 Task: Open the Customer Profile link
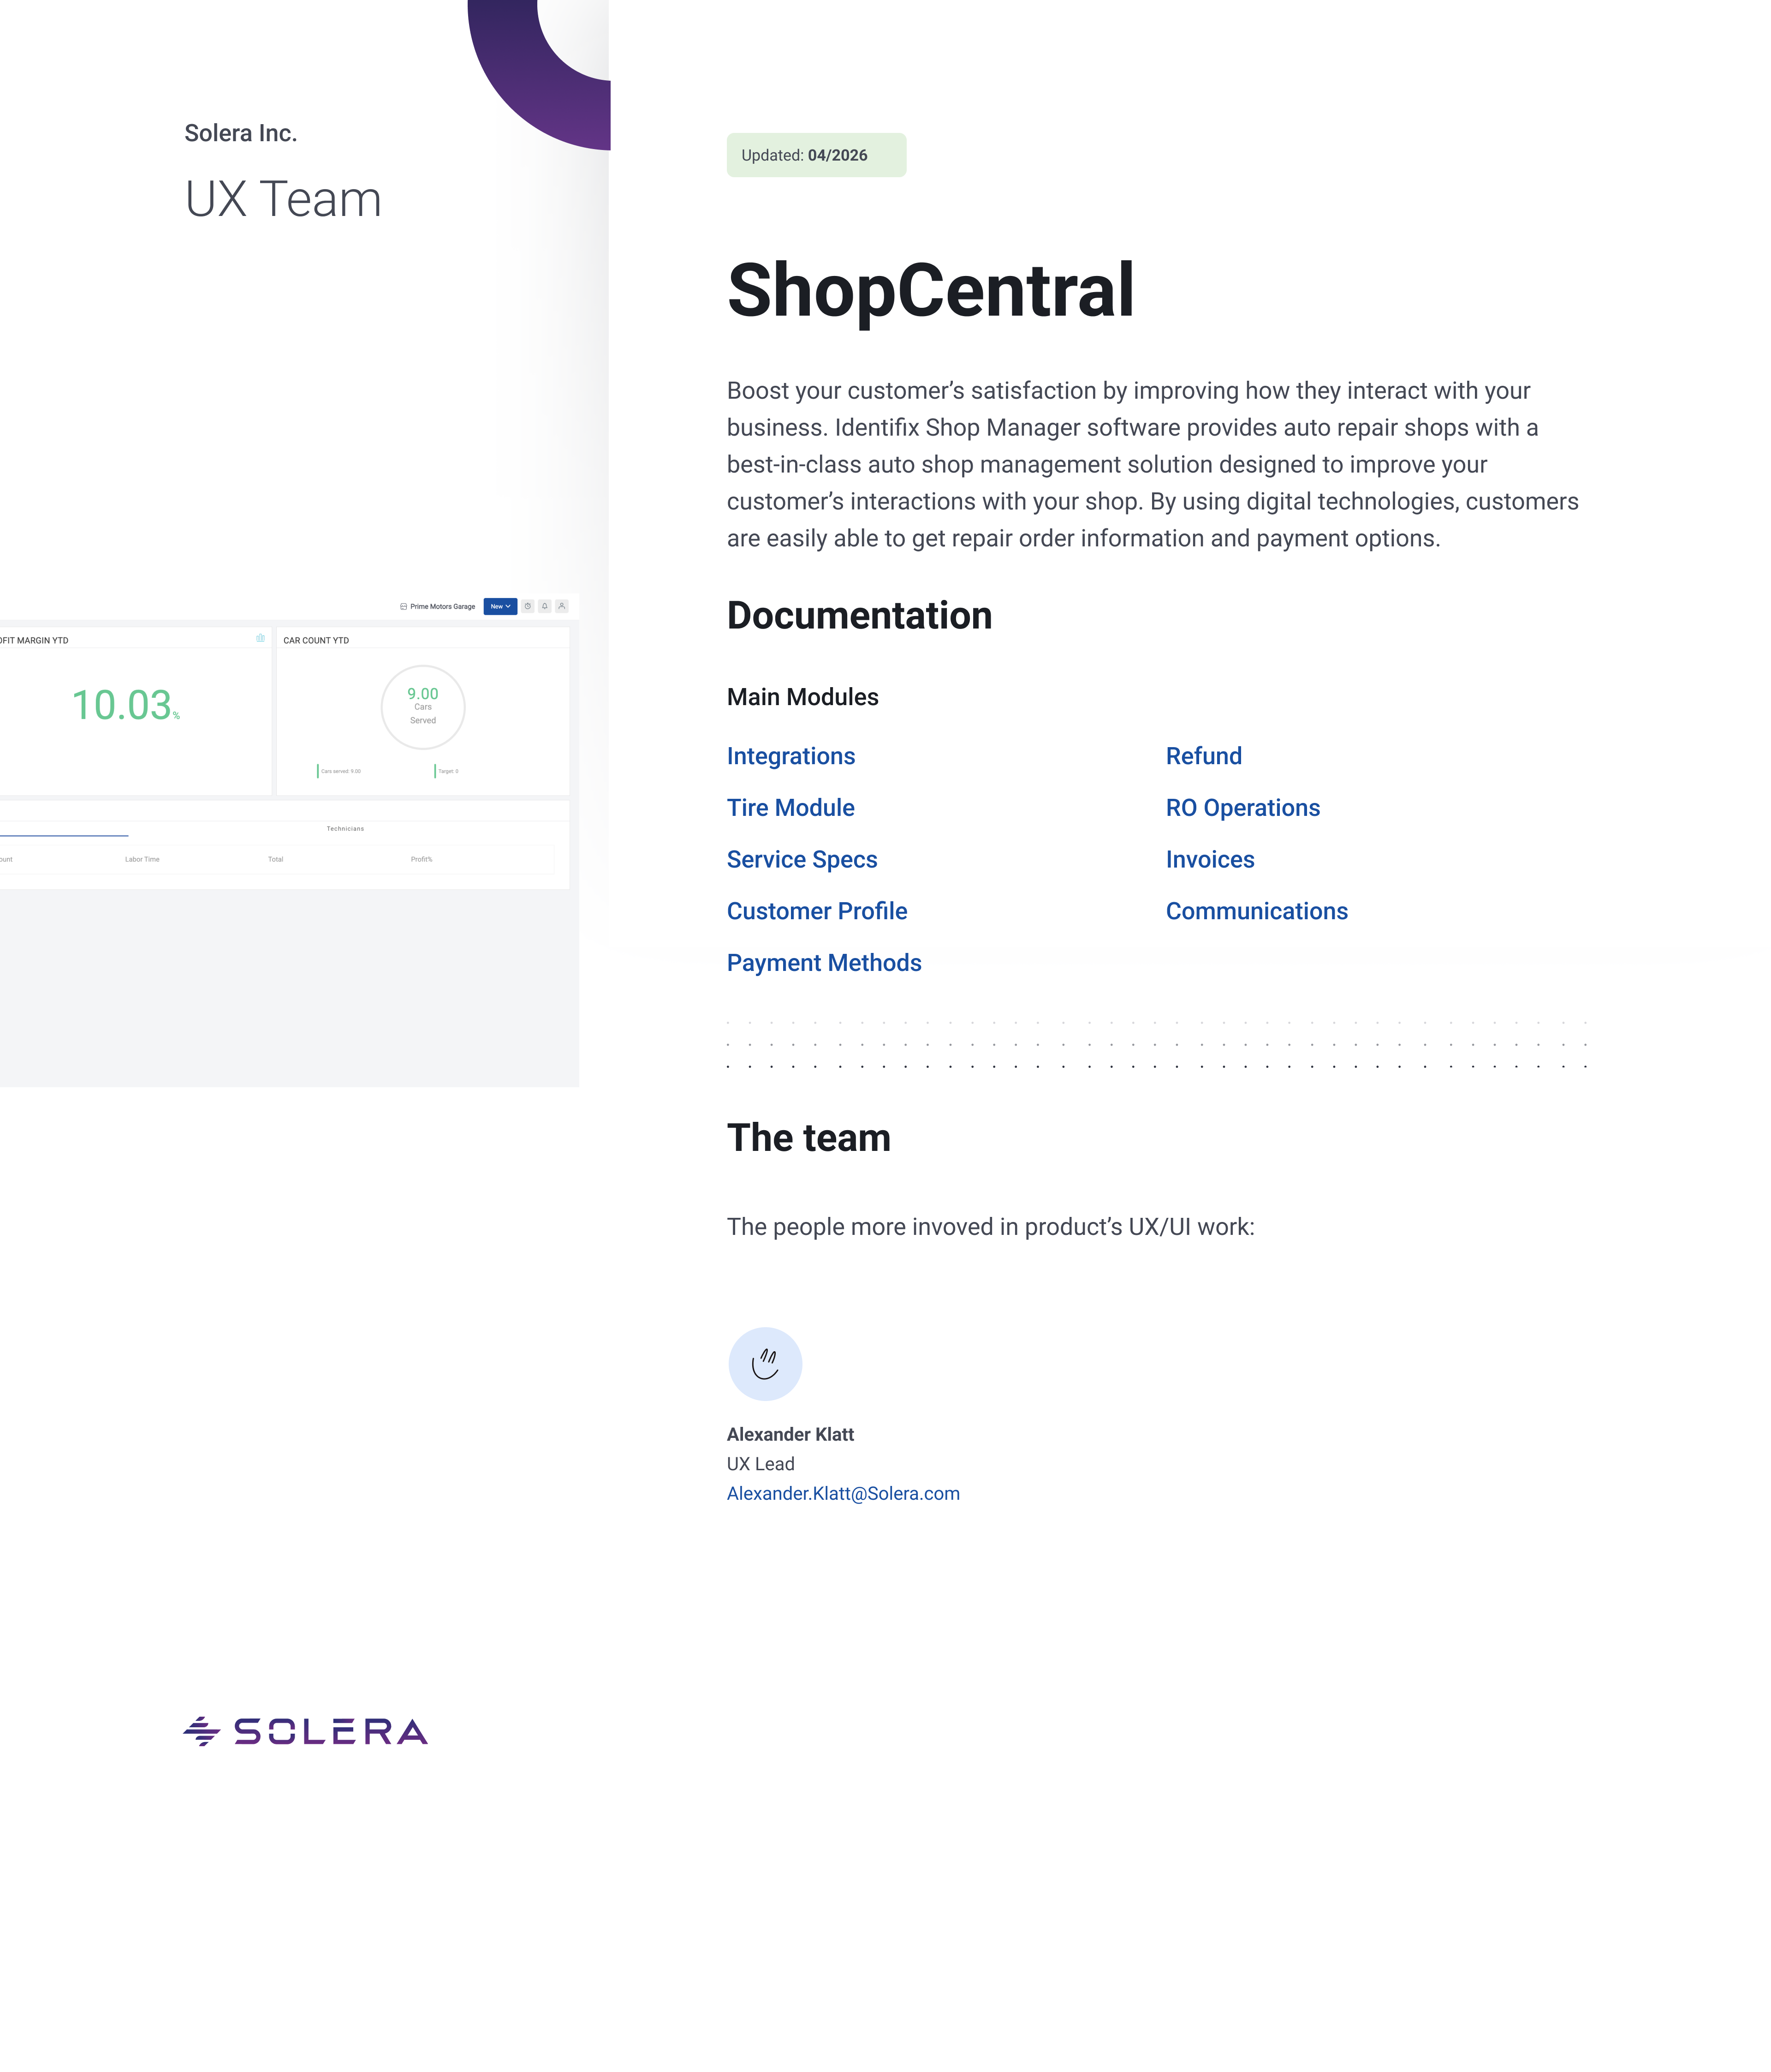[816, 911]
